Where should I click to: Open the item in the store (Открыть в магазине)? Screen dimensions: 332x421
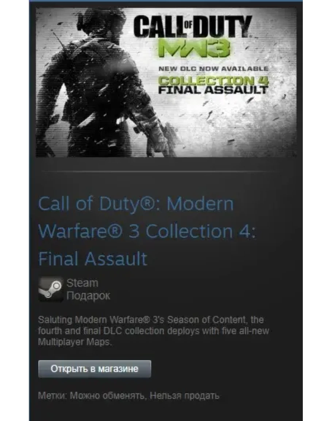coord(94,369)
